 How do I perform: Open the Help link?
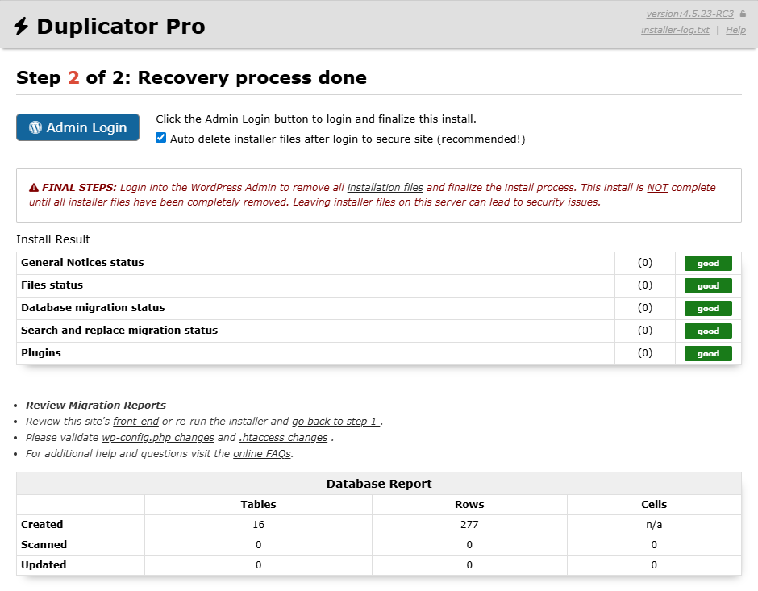click(735, 30)
